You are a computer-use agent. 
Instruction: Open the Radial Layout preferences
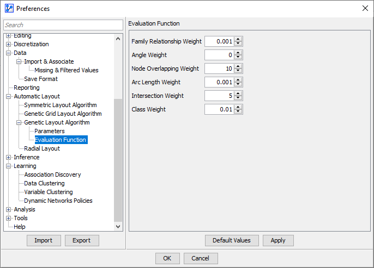(42, 148)
